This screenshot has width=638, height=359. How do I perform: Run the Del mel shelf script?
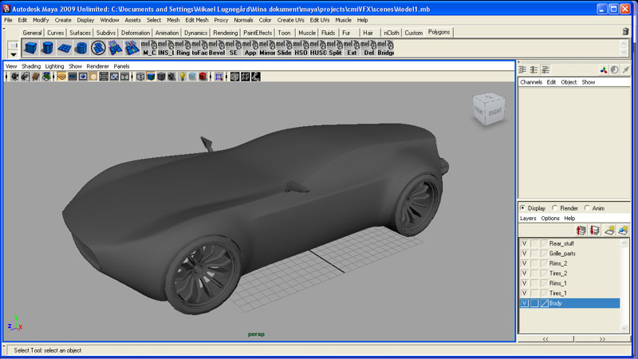(368, 48)
